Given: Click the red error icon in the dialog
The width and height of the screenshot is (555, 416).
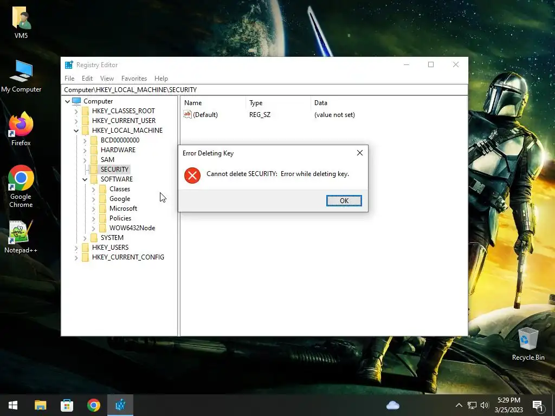Looking at the screenshot, I should (x=192, y=175).
